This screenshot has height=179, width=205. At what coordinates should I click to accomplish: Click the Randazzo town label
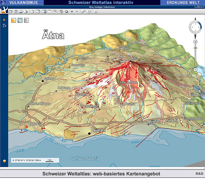coord(176,58)
